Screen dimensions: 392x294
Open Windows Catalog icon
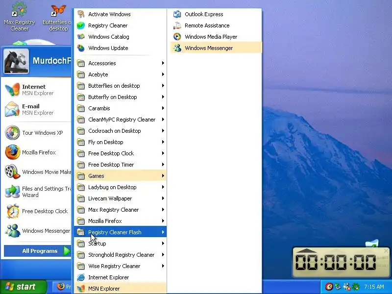pyautogui.click(x=81, y=36)
